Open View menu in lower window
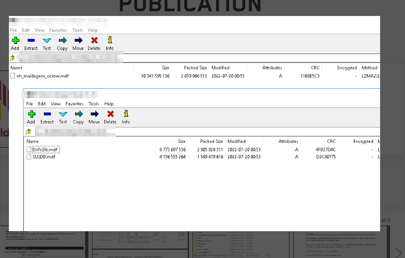 (55, 104)
